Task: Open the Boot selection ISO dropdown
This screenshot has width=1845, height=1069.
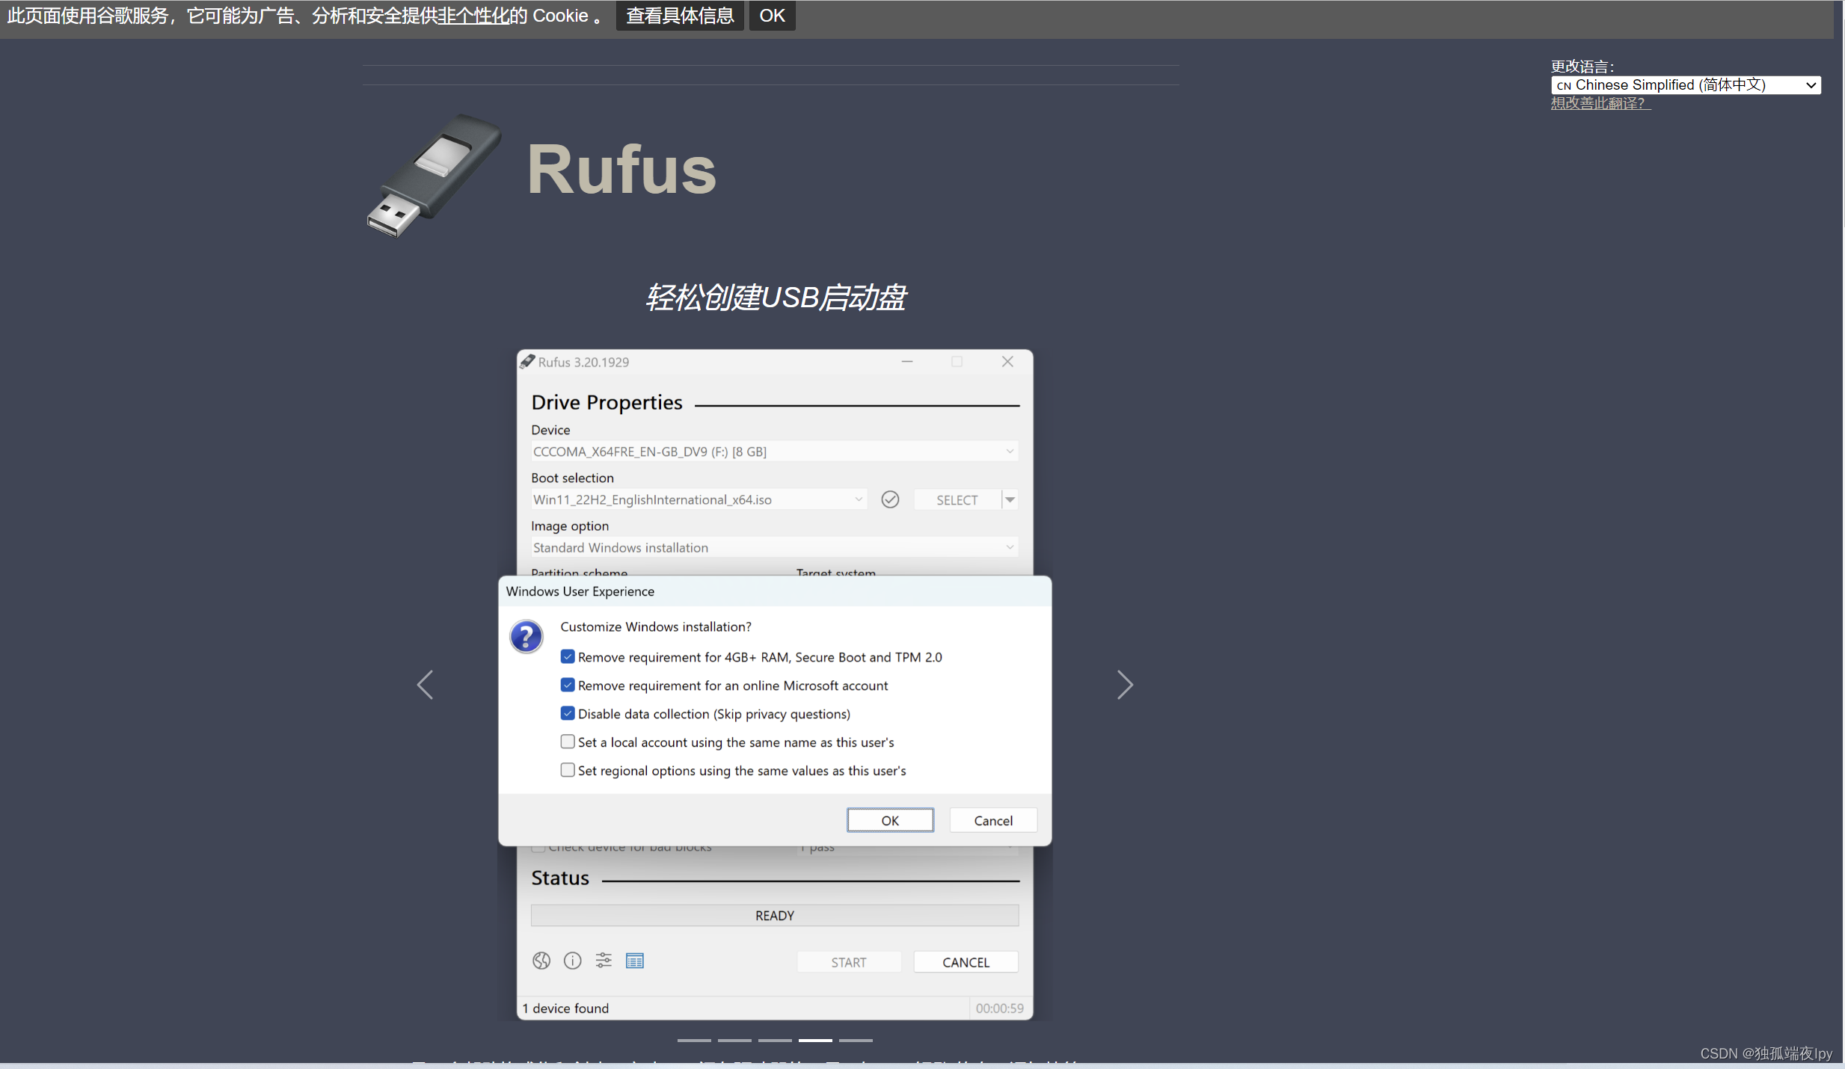Action: pos(699,499)
